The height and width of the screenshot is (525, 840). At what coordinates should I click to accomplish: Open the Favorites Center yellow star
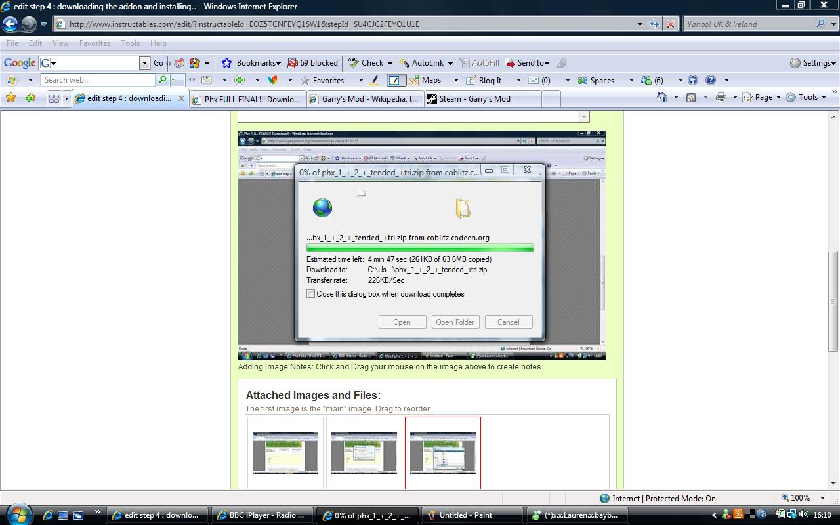(x=10, y=98)
